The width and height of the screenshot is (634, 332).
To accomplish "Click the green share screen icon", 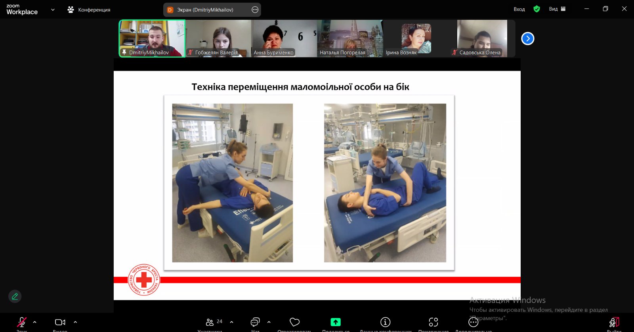I will [336, 322].
